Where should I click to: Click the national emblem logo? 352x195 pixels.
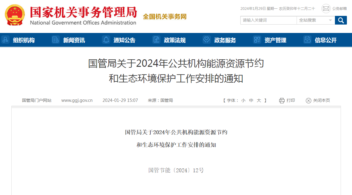coord(15,15)
